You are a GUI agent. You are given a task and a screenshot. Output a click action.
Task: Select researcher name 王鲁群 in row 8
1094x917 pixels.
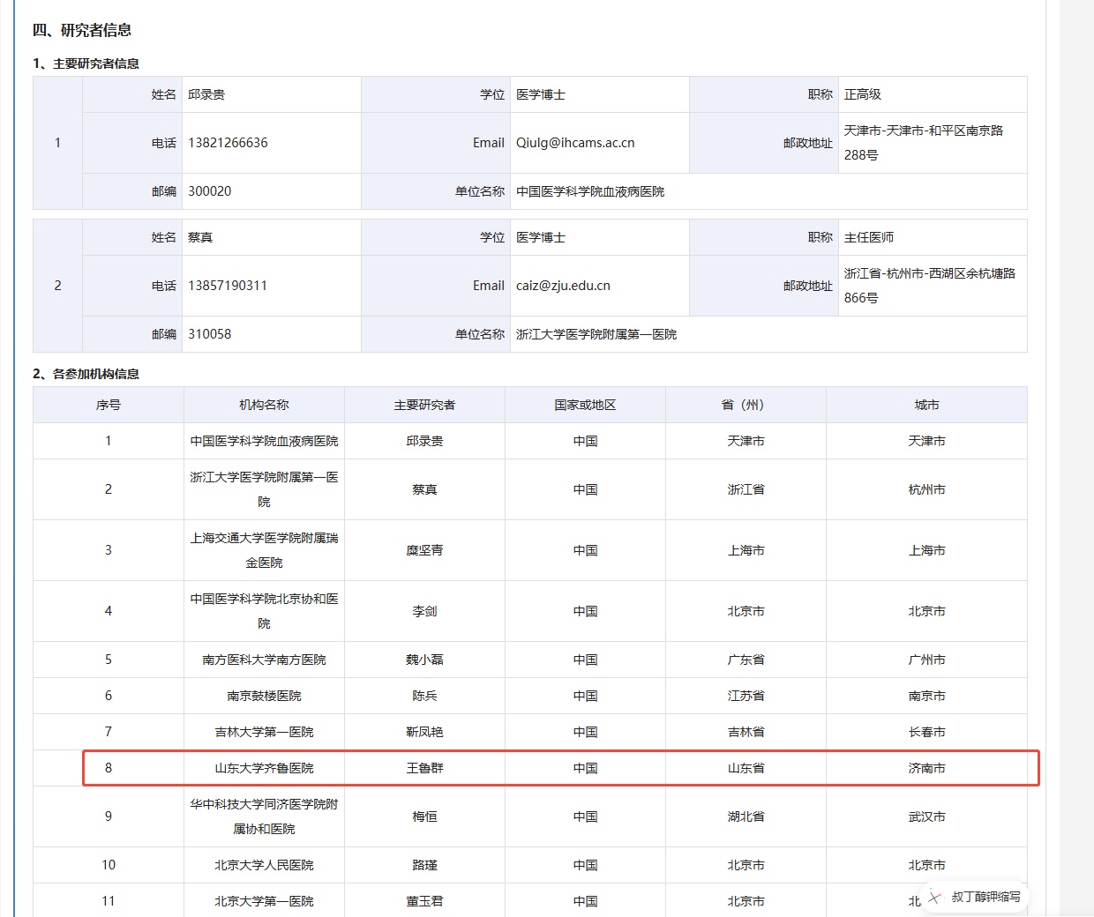click(424, 768)
